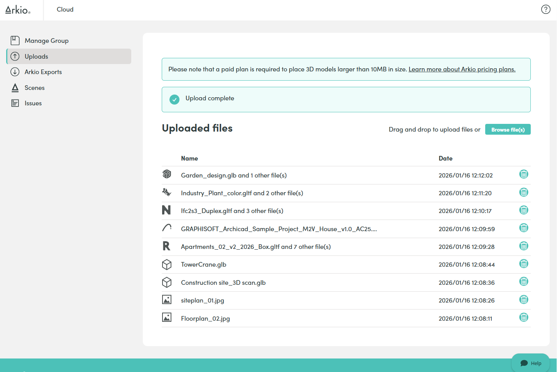Image resolution: width=557 pixels, height=372 pixels.
Task: Open Industry_Plant_color.gltf and 2 other file(s)
Action: [242, 193]
